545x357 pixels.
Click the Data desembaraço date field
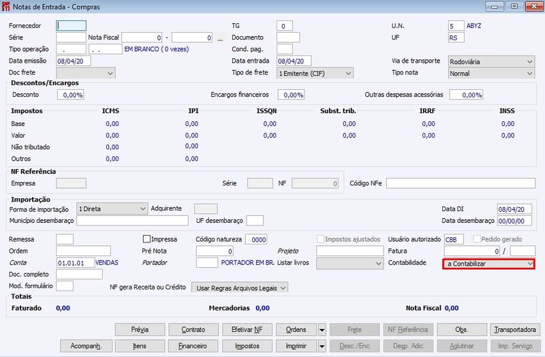[514, 221]
